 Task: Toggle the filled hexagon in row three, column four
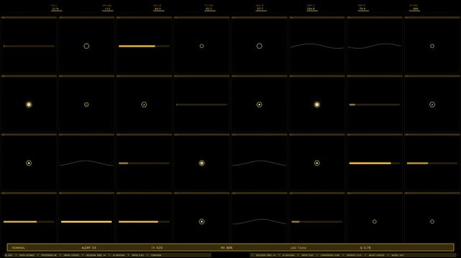pos(201,163)
